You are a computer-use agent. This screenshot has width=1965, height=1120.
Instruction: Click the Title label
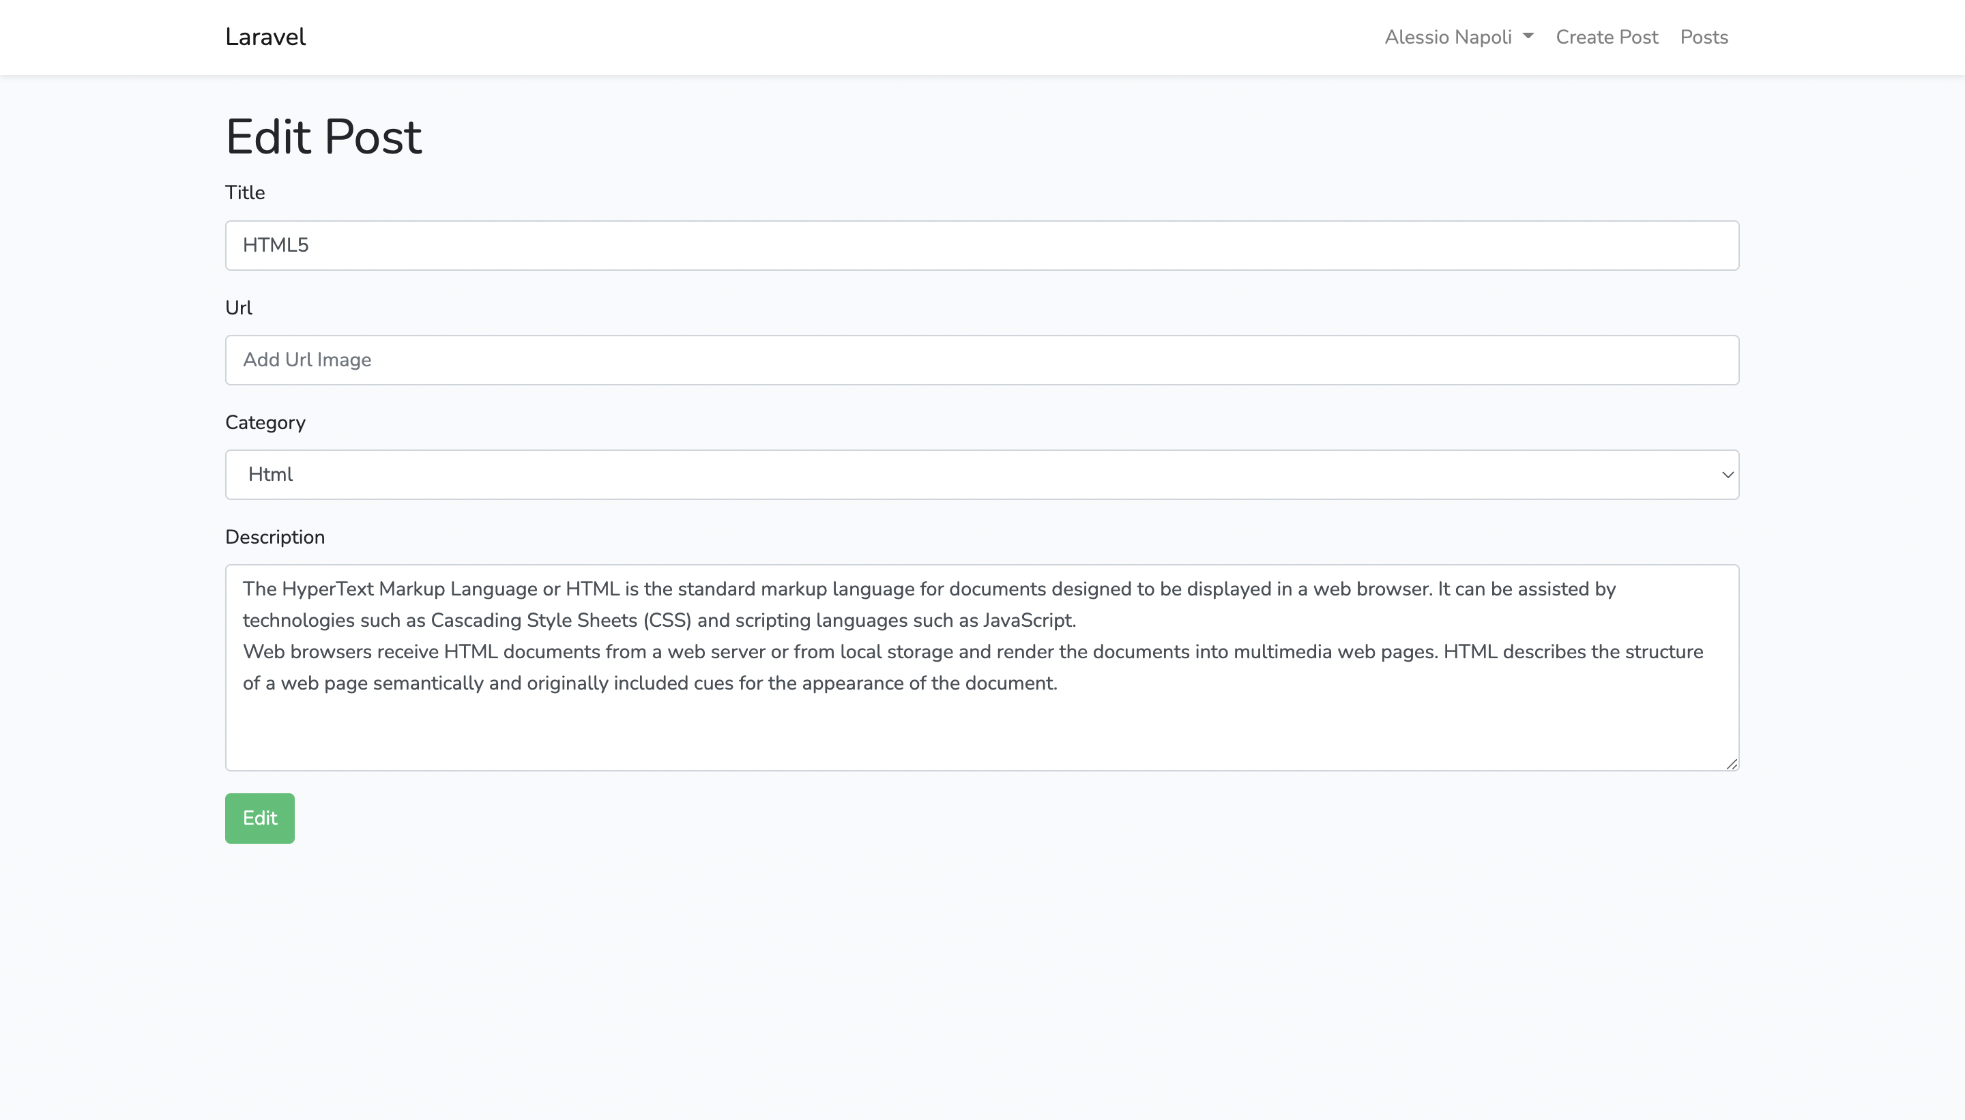245,192
